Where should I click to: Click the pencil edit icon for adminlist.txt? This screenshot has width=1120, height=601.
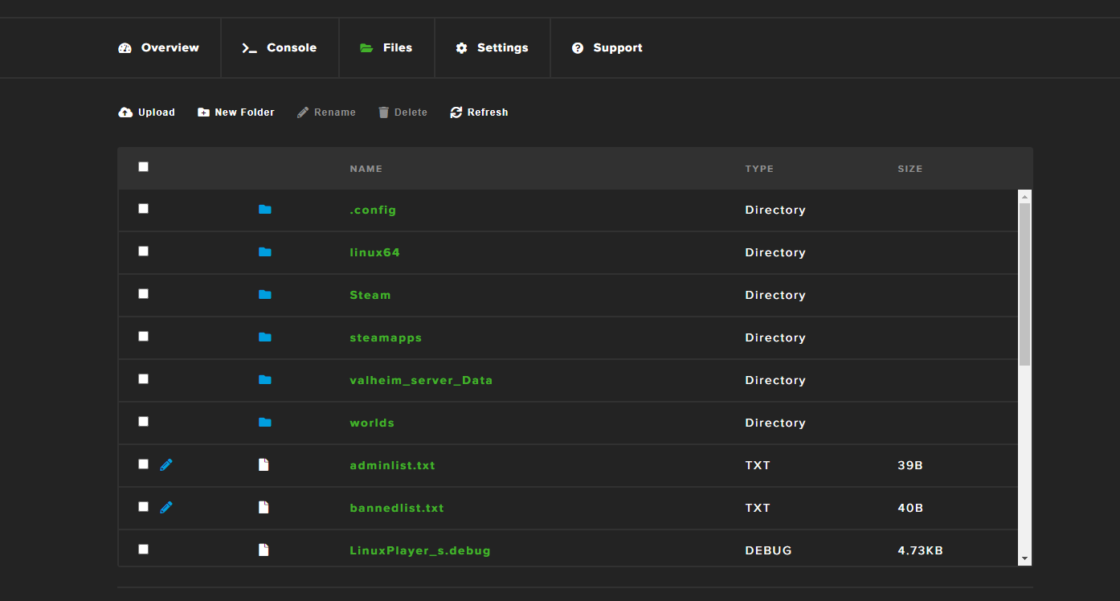coord(166,464)
